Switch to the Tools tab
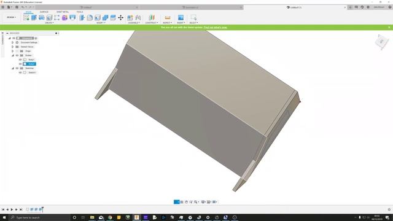The image size is (393, 221). pyautogui.click(x=80, y=12)
